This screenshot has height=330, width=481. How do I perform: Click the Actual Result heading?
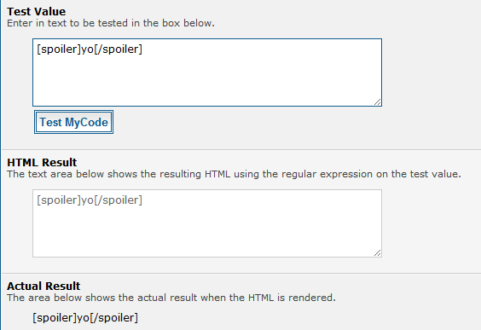pos(43,286)
